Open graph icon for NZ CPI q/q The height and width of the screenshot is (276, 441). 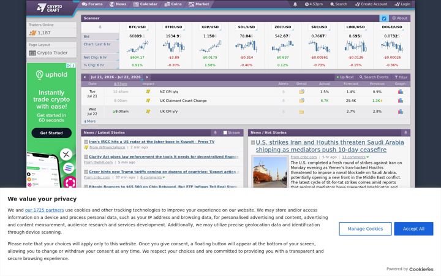(x=401, y=92)
